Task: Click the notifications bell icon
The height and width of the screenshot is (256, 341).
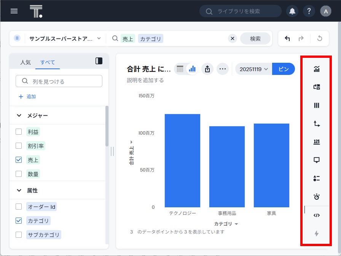Action: tap(292, 11)
